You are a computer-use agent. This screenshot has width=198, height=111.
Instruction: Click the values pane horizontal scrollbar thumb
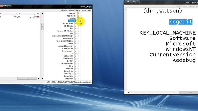[x=27, y=78]
